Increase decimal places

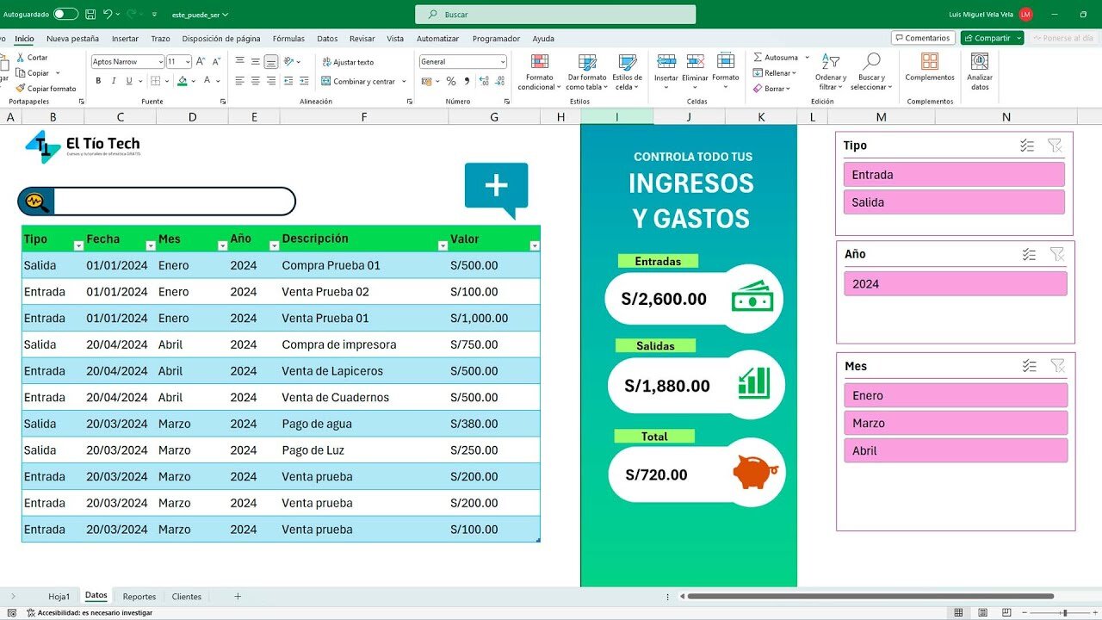pos(485,81)
